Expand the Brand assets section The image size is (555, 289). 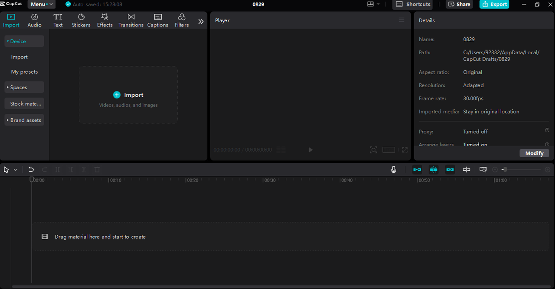tap(24, 120)
